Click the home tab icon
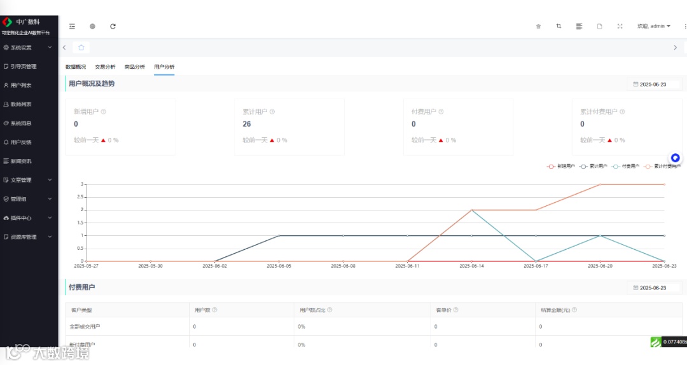Viewport: 687px width, 365px height. pos(81,47)
